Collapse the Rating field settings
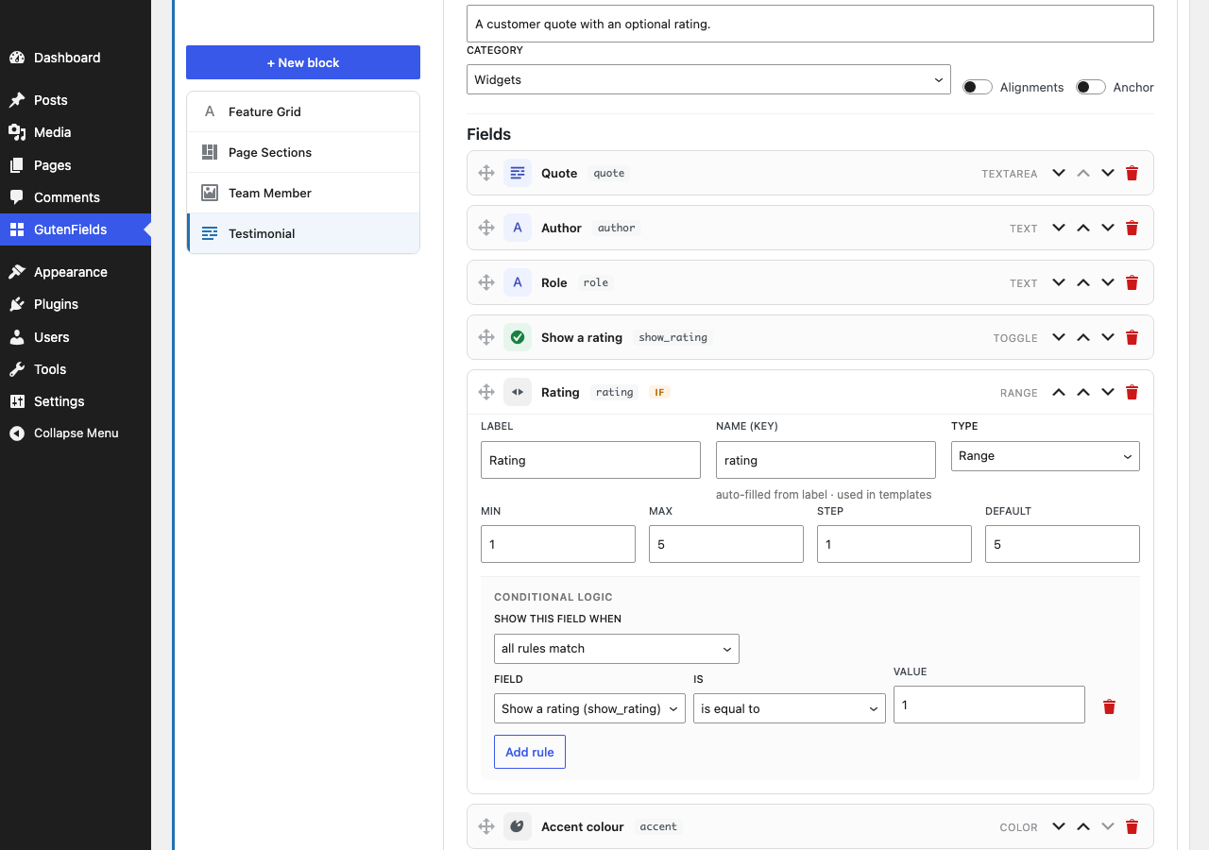 (x=1059, y=392)
